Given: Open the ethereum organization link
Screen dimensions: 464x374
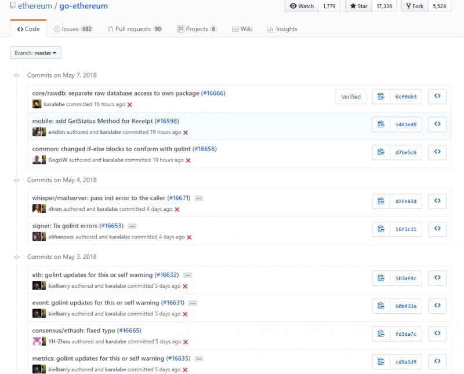Looking at the screenshot, I should 35,6.
